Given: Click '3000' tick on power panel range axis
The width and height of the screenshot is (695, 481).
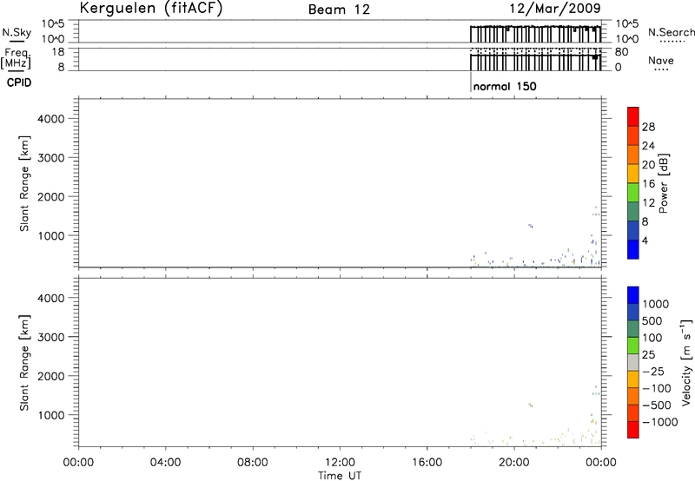Looking at the screenshot, I should [x=51, y=158].
